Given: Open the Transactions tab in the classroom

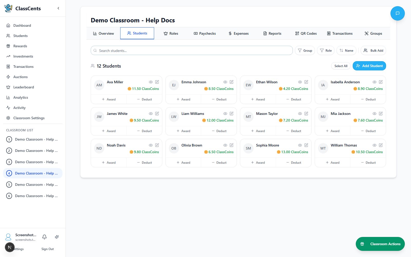Looking at the screenshot, I should click(340, 33).
